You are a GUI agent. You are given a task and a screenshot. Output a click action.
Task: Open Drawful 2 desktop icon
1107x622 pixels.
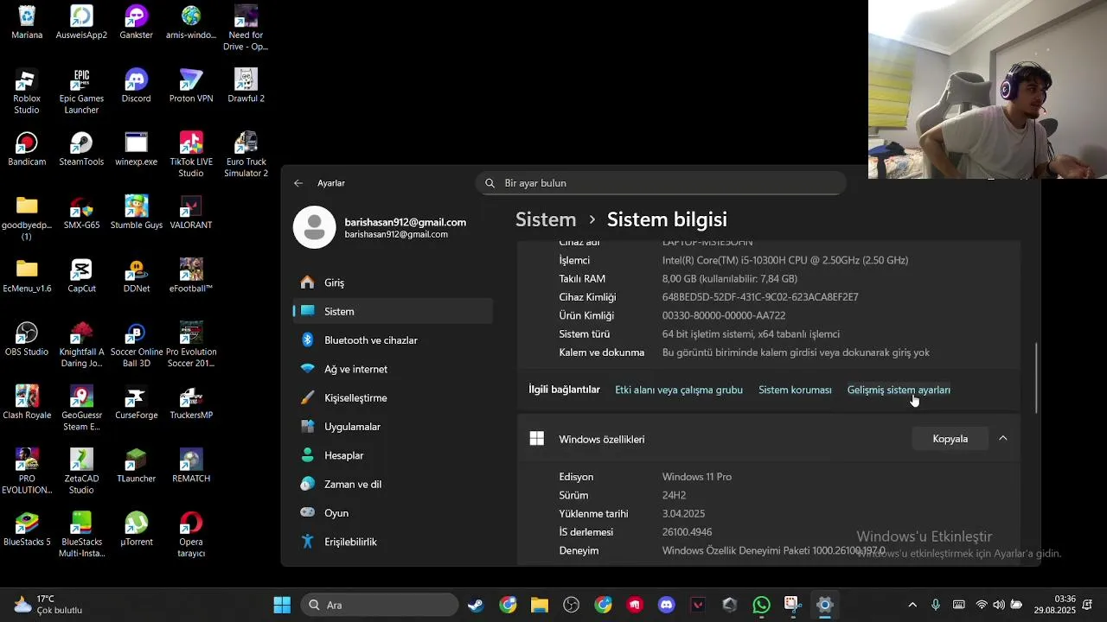pos(246,86)
